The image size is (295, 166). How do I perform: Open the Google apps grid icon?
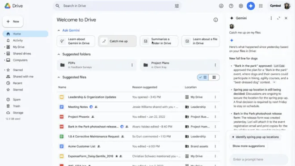tap(261, 6)
